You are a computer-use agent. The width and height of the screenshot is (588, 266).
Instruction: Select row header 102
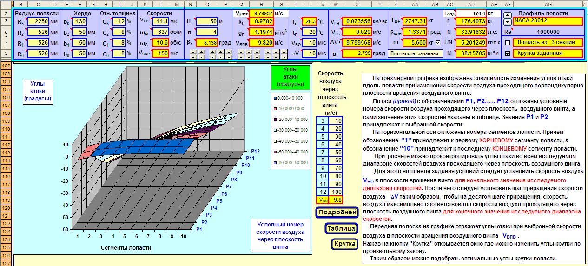tap(7, 66)
